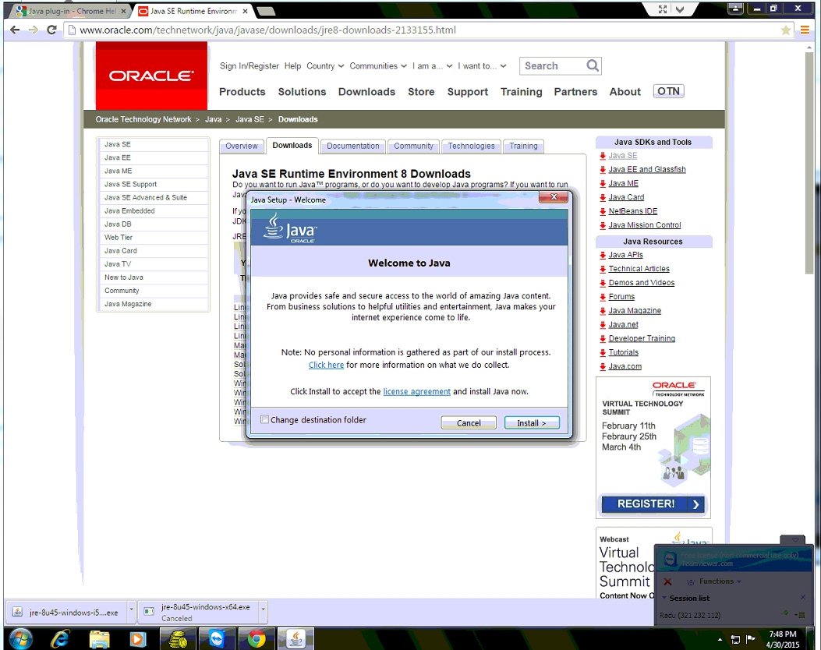Open the Products menu

coord(242,92)
